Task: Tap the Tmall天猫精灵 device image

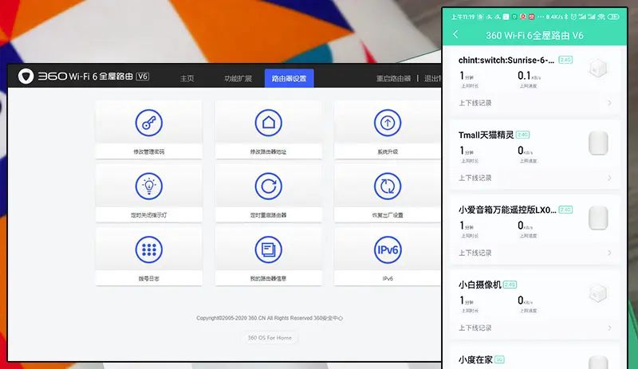Action: [598, 143]
